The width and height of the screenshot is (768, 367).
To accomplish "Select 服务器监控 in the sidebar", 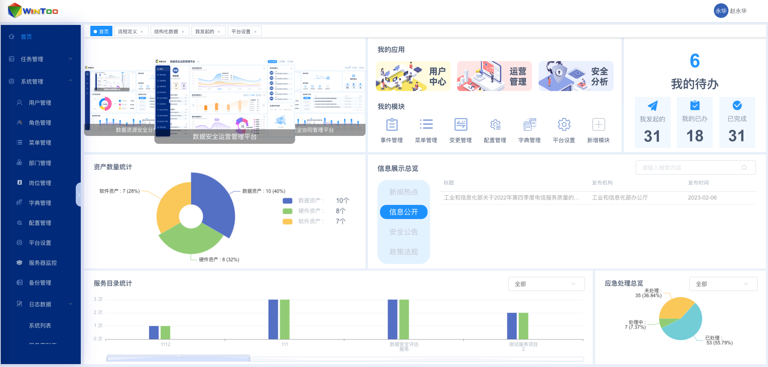I will [42, 263].
